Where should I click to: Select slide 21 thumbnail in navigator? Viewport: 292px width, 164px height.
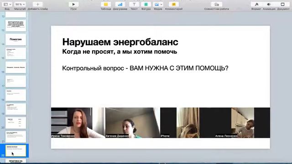(16, 137)
